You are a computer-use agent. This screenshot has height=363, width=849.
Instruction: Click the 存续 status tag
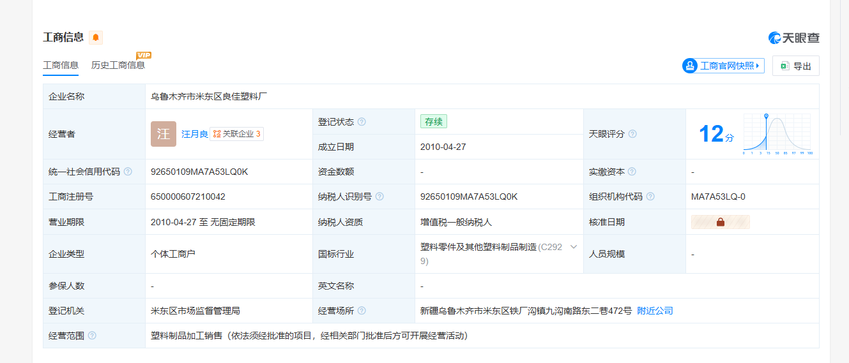coord(434,122)
